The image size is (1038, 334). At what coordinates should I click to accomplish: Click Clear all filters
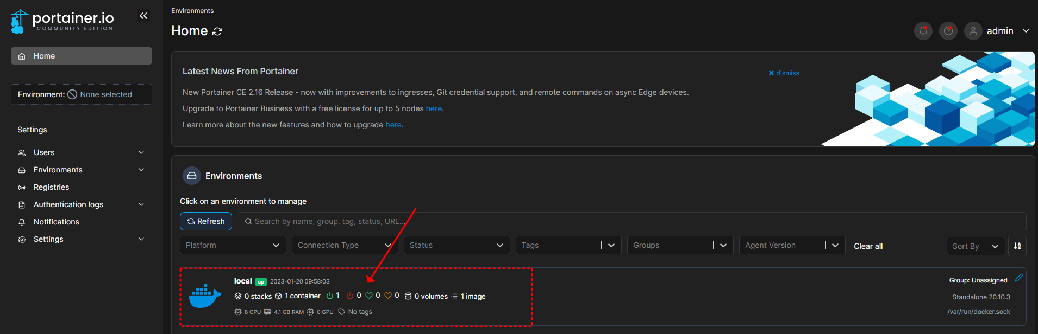(x=868, y=246)
